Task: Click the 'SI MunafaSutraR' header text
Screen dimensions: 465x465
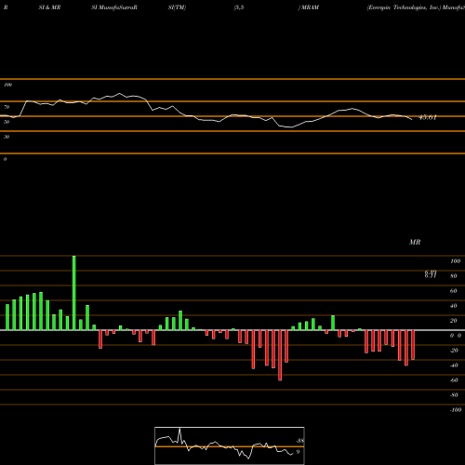Action: tap(114, 7)
